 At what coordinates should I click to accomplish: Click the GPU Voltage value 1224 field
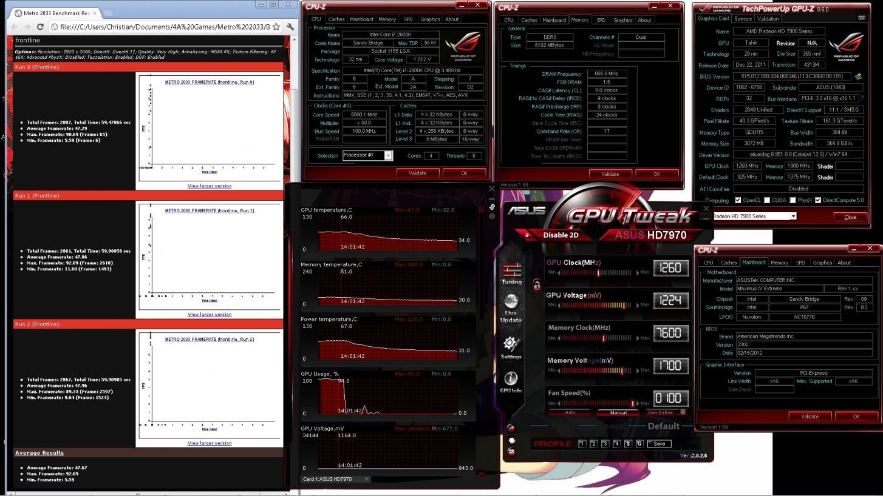click(670, 300)
